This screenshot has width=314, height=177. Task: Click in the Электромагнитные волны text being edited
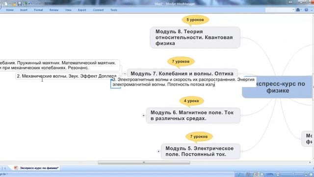pos(183,82)
